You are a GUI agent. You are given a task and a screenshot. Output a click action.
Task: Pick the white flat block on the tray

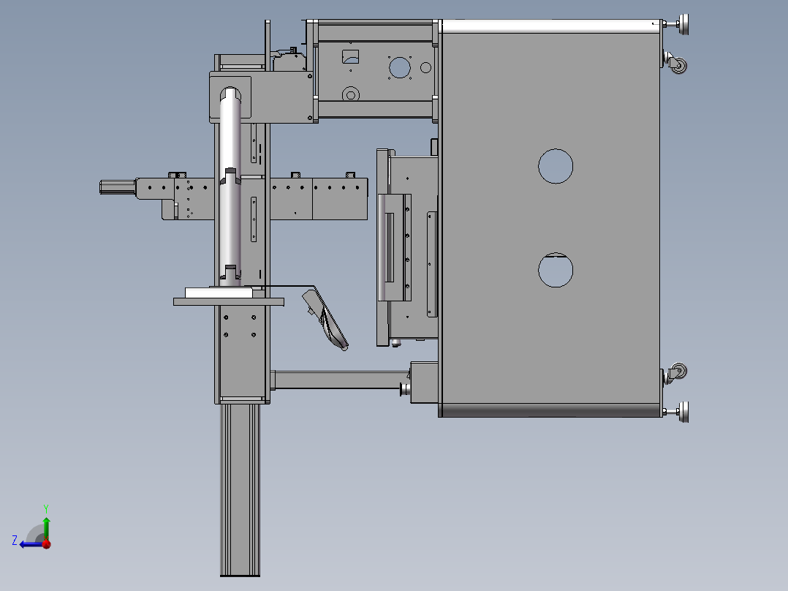pos(219,293)
